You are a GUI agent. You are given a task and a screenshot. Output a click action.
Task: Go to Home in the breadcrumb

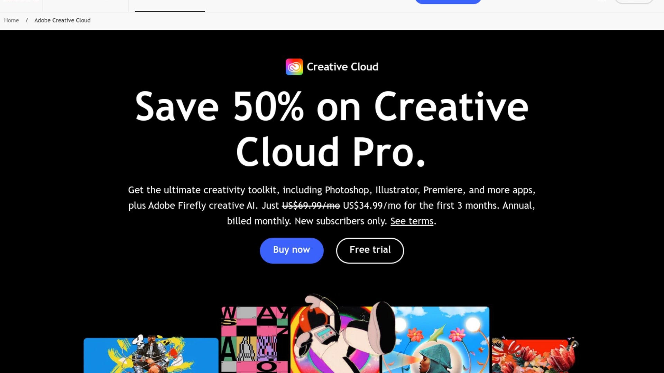pyautogui.click(x=11, y=20)
